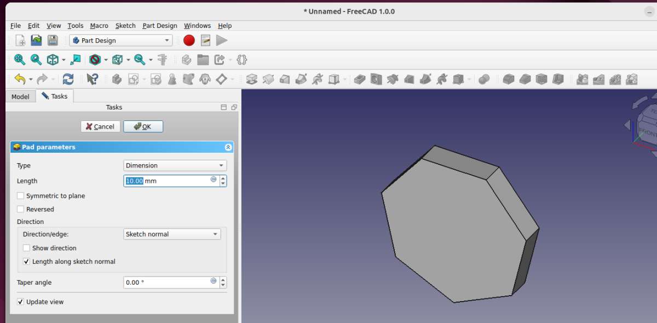This screenshot has height=323, width=657.
Task: Click the Additive helix icon
Action: (318, 79)
